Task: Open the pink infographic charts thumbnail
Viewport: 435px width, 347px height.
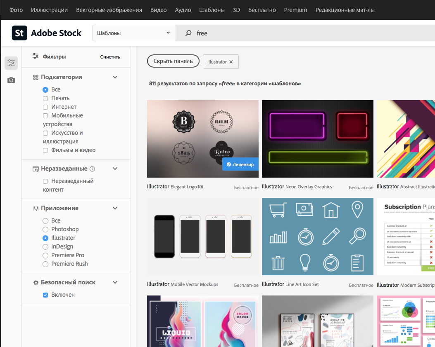Action: pyautogui.click(x=406, y=321)
